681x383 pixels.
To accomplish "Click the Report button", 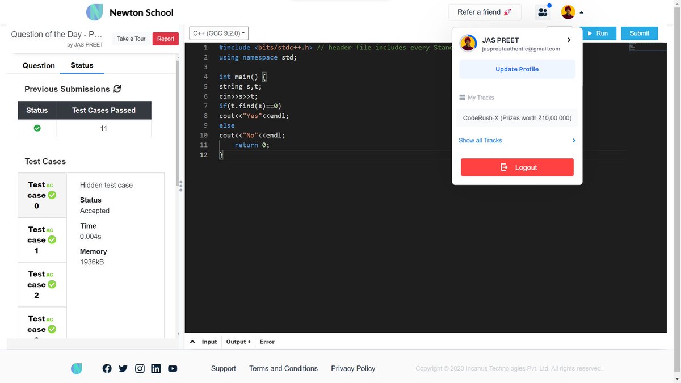I will 165,39.
